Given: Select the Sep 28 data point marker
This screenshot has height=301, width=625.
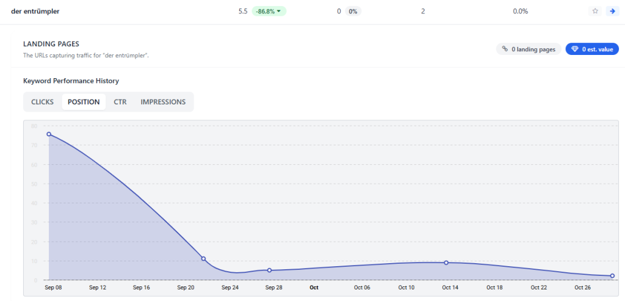Looking at the screenshot, I should 269,270.
